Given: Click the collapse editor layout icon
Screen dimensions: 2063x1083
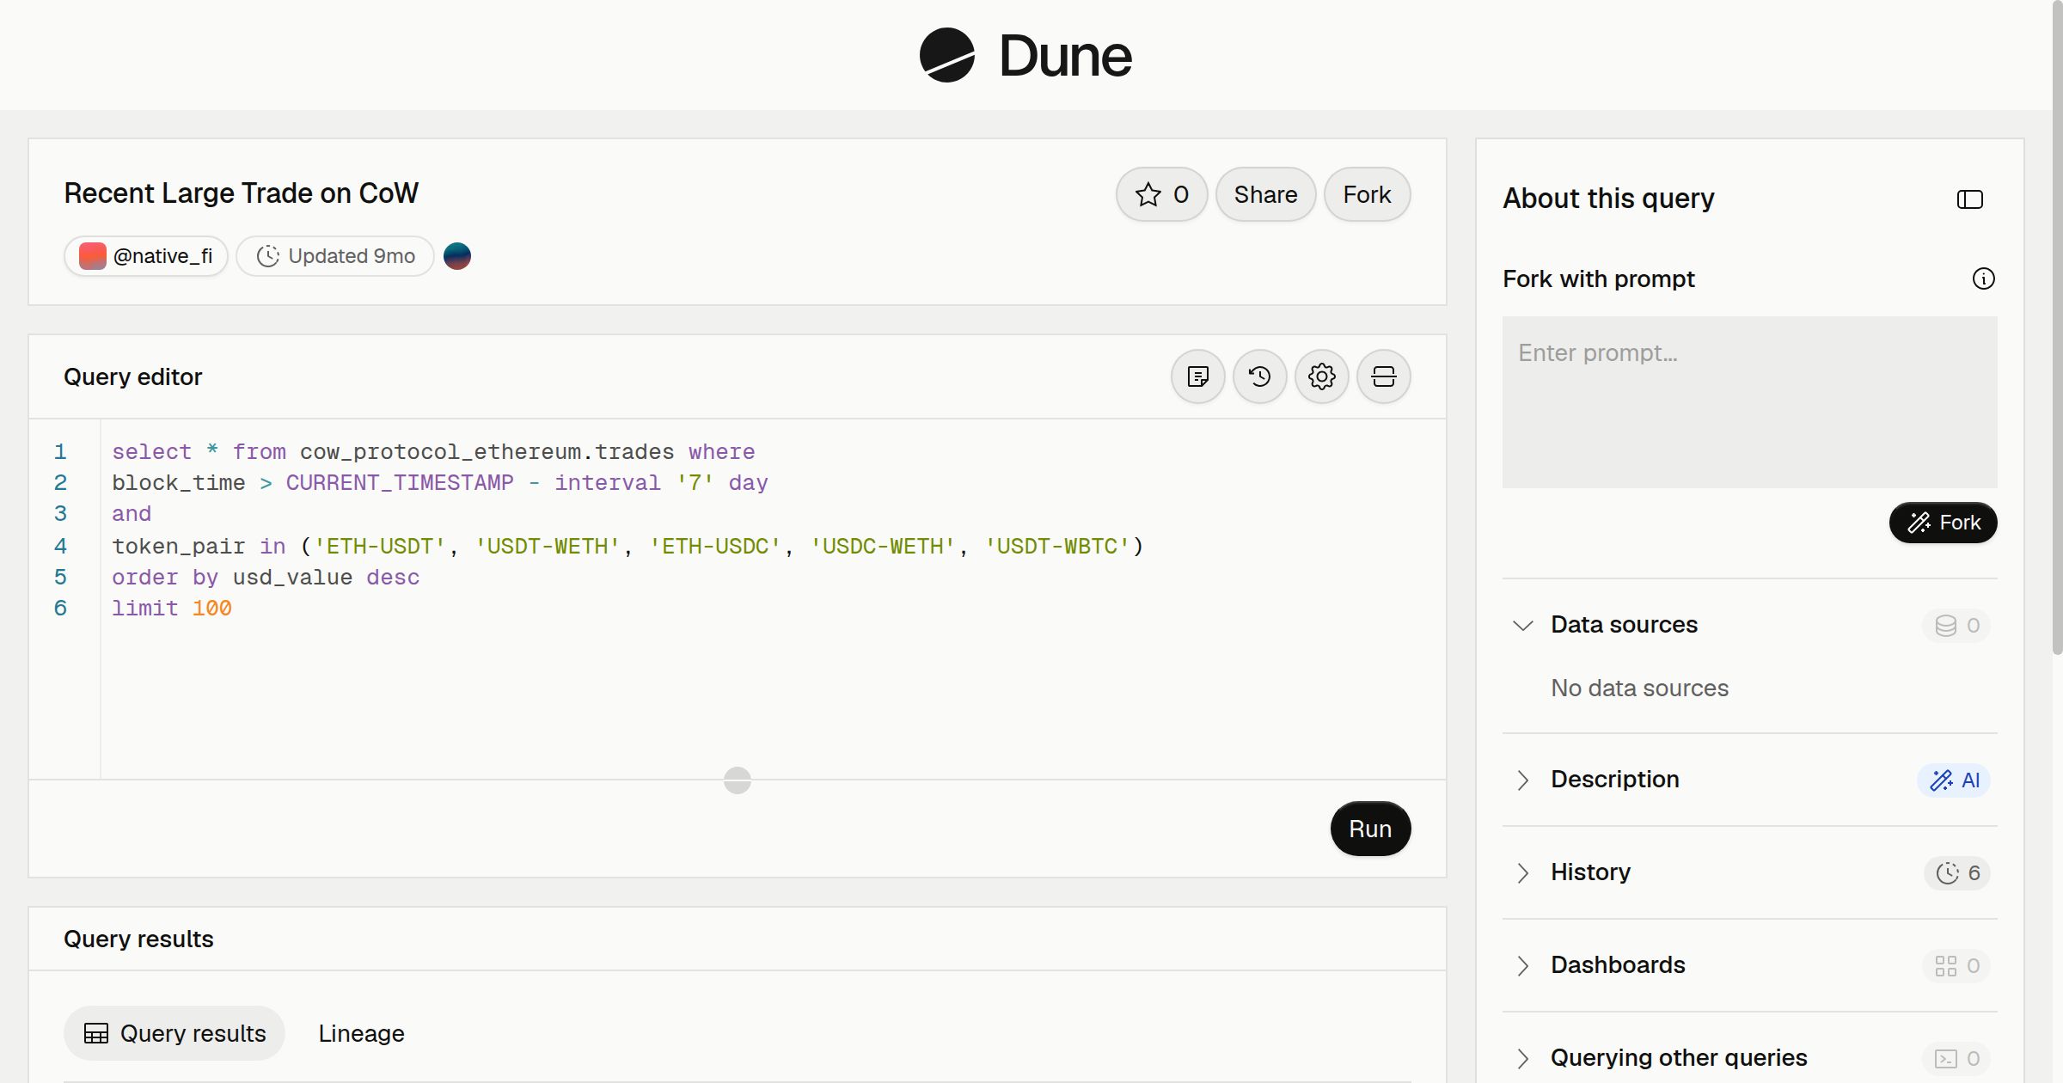Looking at the screenshot, I should [x=1383, y=376].
